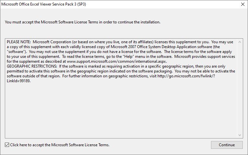The height and width of the screenshot is (155, 248).
Task: Click the go.microsoft.com/fwlink URL in the text
Action: [x=186, y=76]
